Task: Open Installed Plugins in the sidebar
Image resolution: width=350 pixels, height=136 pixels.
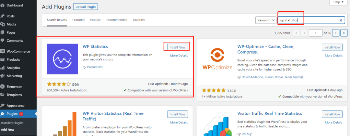Action: tap(12, 123)
